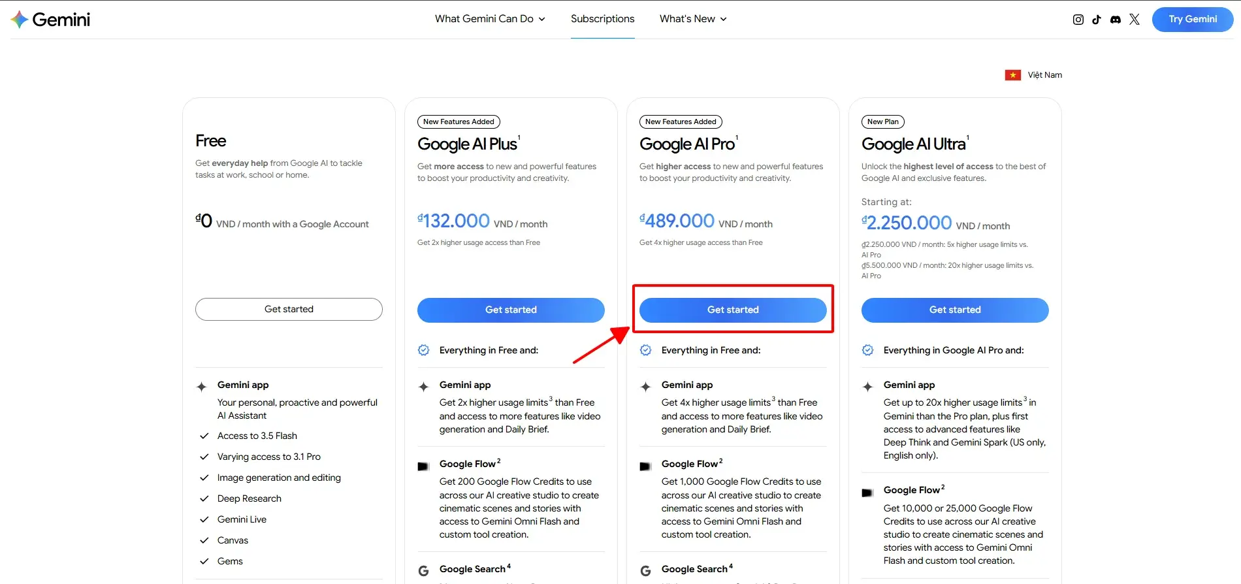
Task: Click 'Get started' on the Google AI Pro plan
Action: (x=733, y=310)
